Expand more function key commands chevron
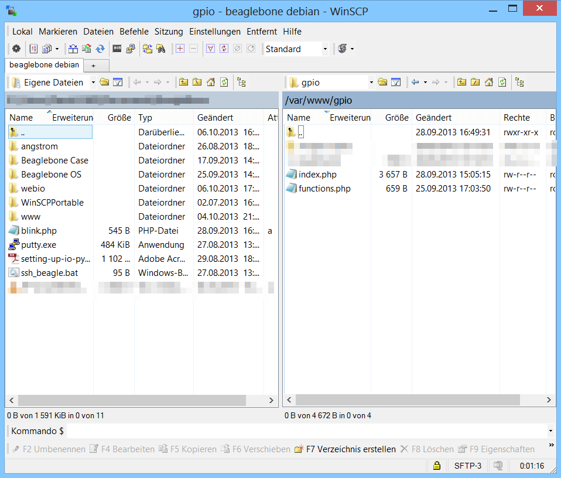This screenshot has height=478, width=561. (x=552, y=445)
